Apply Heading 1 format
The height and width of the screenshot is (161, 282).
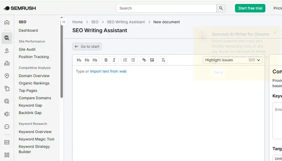(x=79, y=60)
